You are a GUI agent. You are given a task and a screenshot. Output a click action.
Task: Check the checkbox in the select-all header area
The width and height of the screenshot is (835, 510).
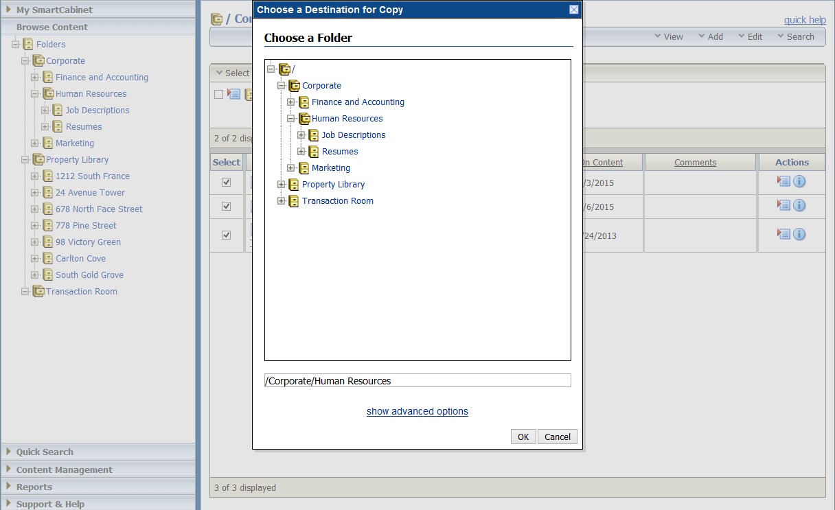click(220, 94)
